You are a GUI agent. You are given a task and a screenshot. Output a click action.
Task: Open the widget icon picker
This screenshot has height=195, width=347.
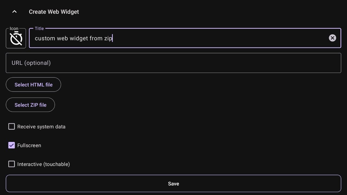click(x=16, y=38)
